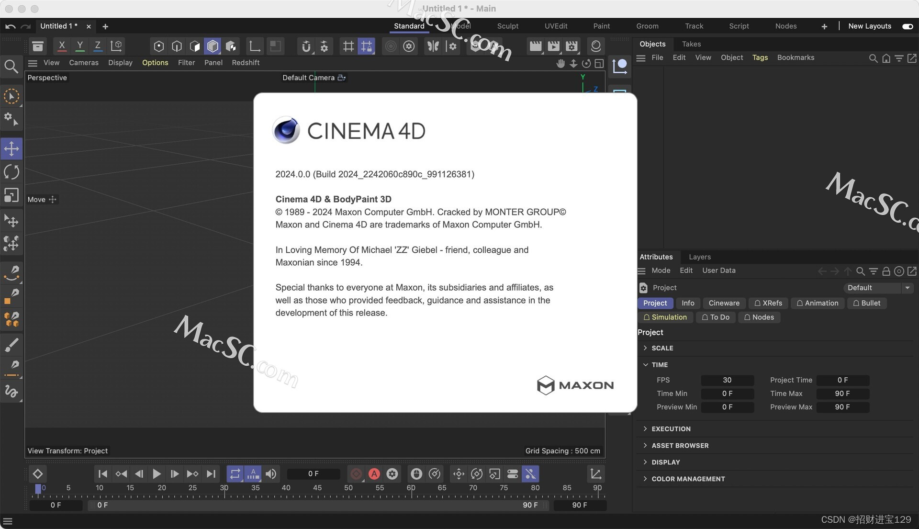919x529 pixels.
Task: Add a new project tab
Action: [x=105, y=26]
